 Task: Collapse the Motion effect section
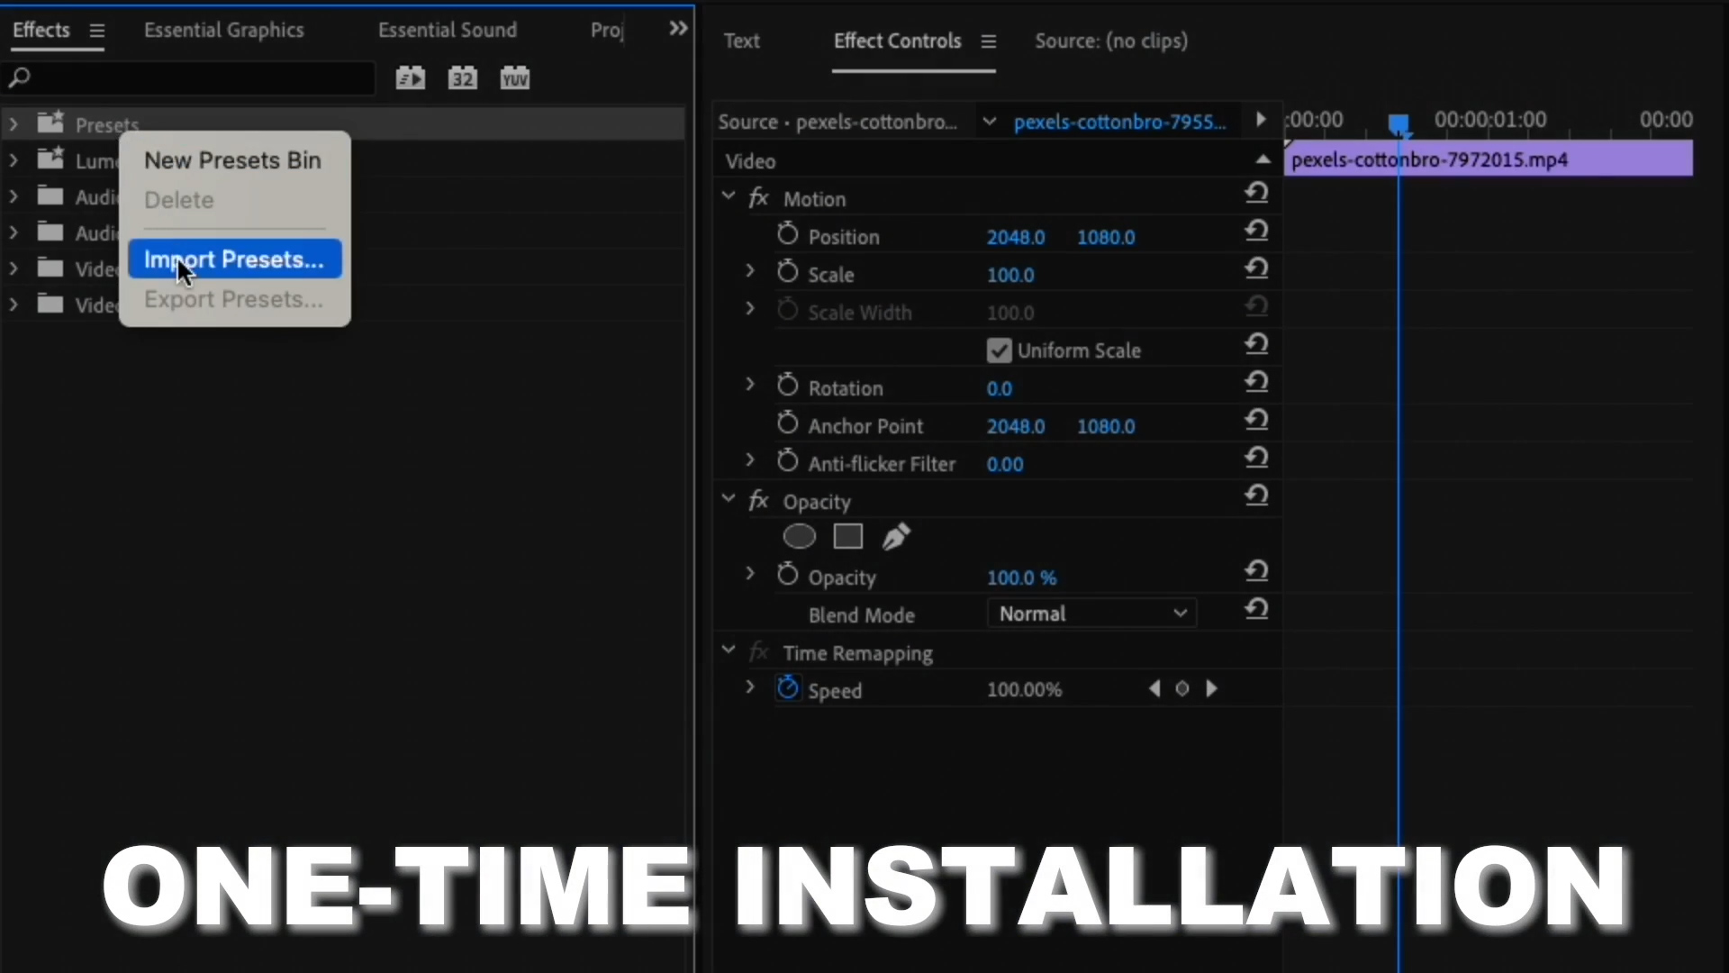pyautogui.click(x=729, y=196)
